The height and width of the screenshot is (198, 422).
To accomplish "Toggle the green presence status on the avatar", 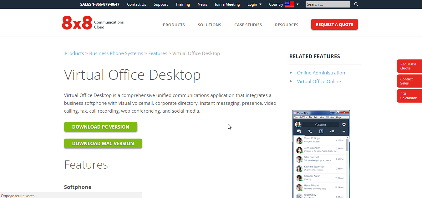I will [300, 126].
